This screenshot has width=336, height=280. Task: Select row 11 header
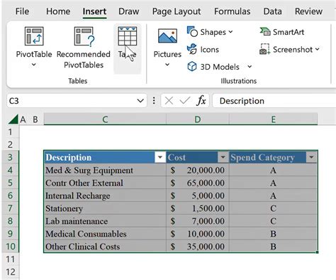pyautogui.click(x=10, y=259)
